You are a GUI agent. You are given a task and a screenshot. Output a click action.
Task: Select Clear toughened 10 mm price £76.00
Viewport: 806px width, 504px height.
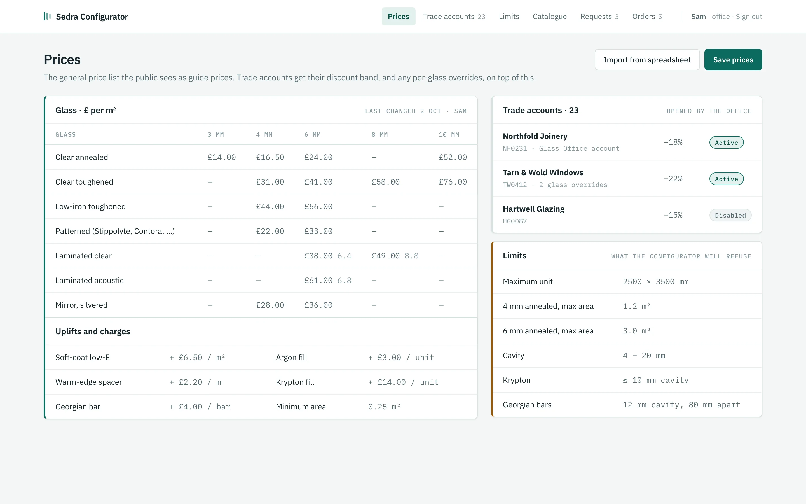point(453,182)
